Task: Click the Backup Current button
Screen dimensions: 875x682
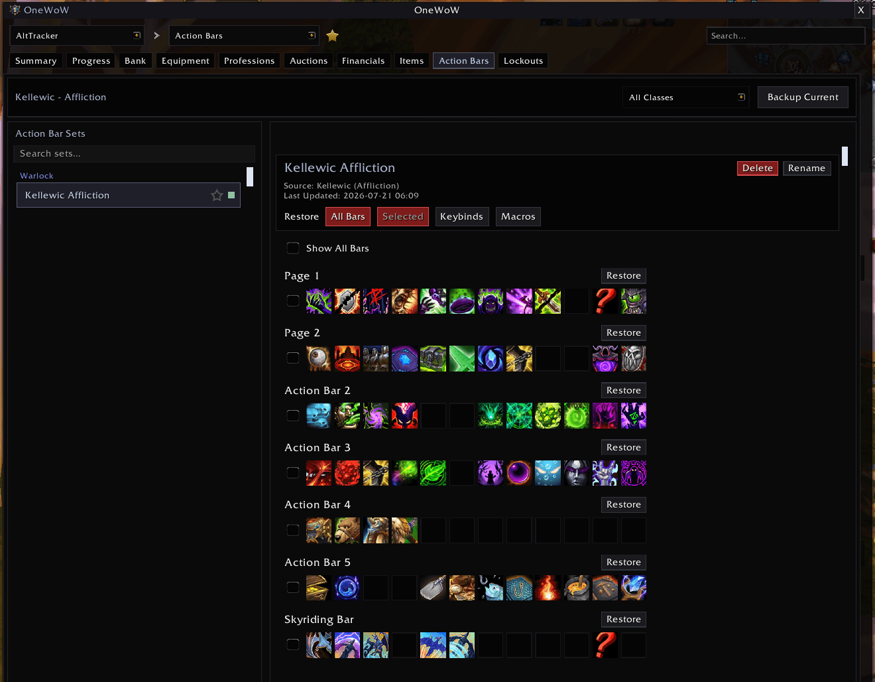Action: [x=803, y=98]
